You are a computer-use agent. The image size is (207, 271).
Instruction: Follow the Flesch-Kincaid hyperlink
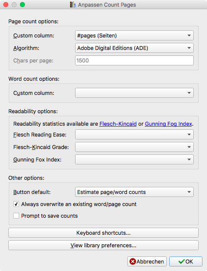pyautogui.click(x=118, y=124)
